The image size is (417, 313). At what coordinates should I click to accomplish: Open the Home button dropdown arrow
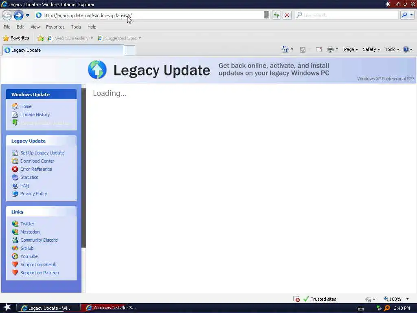tap(292, 49)
